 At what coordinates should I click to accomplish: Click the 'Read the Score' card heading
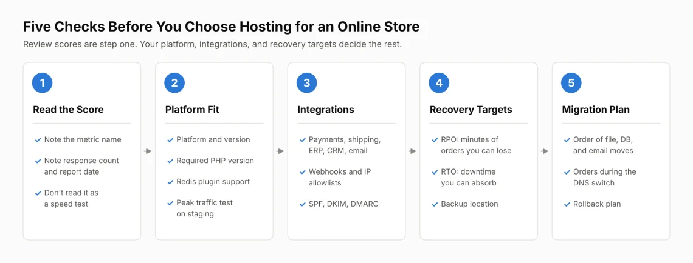point(68,110)
